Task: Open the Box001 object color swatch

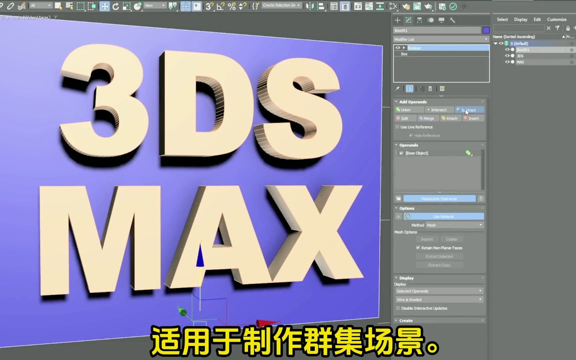Action: [x=486, y=30]
